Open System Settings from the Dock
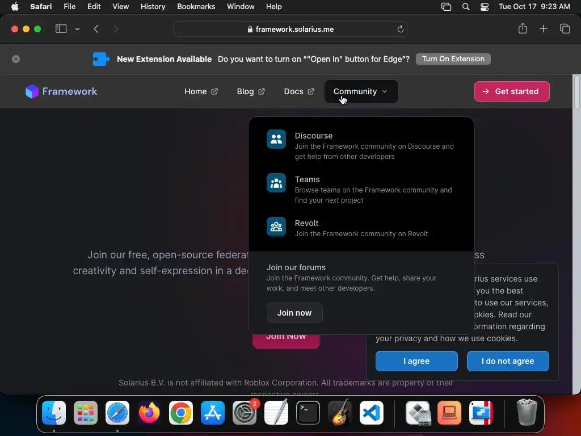Image resolution: width=581 pixels, height=436 pixels. (245, 413)
